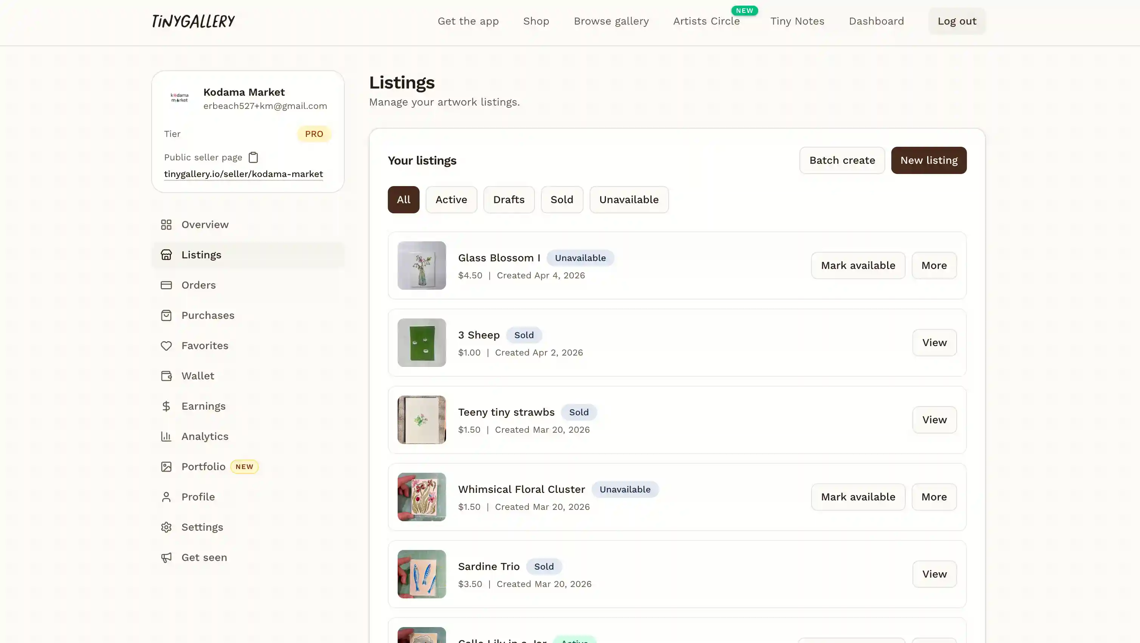Click the Favorites heart icon

(x=166, y=345)
